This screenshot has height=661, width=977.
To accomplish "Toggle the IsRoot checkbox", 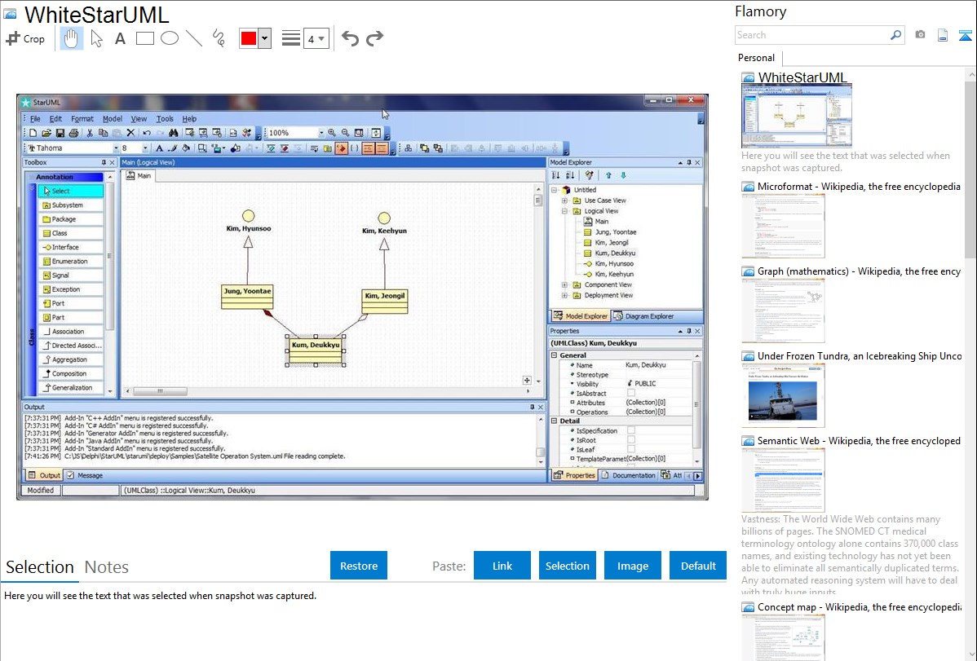I will pyautogui.click(x=631, y=440).
